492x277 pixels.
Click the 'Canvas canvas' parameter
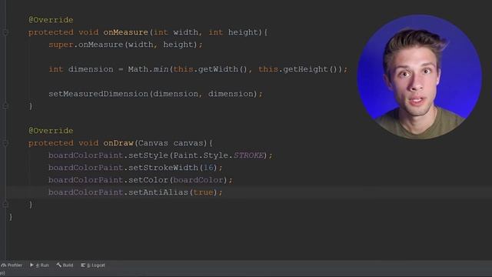pos(171,143)
